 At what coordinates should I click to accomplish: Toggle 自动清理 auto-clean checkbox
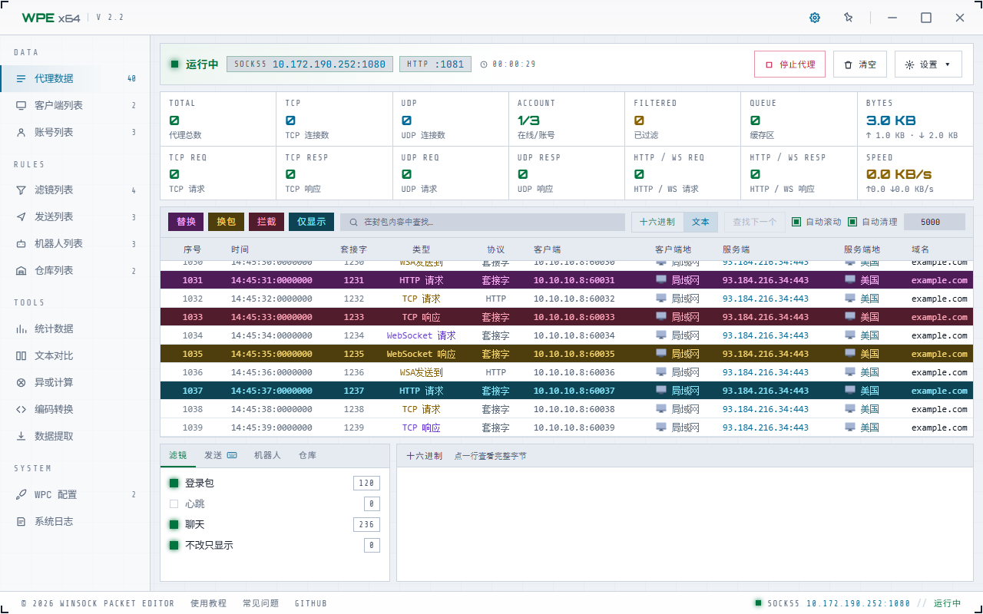852,222
